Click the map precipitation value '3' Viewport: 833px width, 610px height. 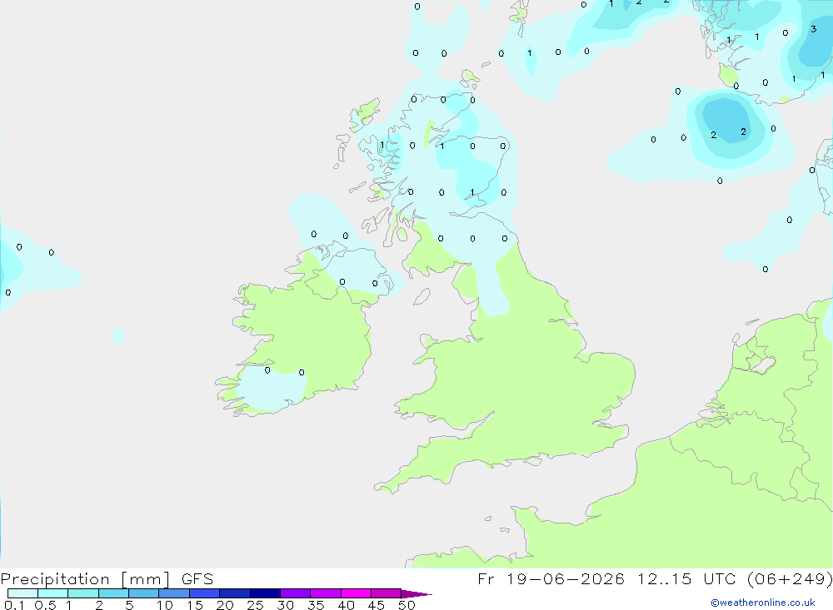coord(813,29)
